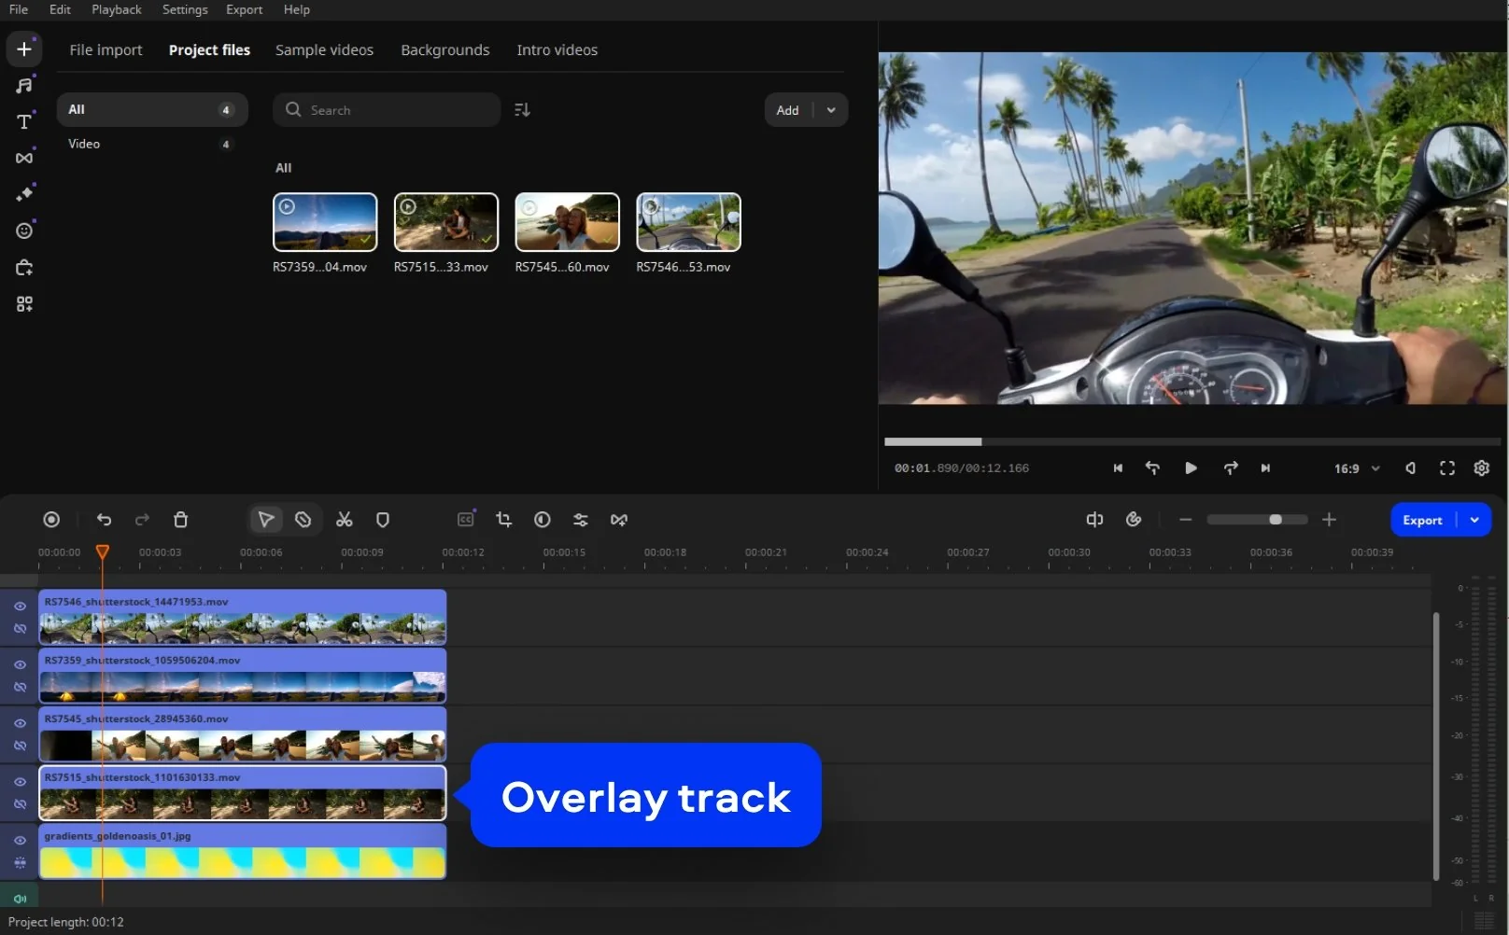This screenshot has height=935, width=1509.
Task: Hide the gradients_goldenoasis image track
Action: (x=20, y=841)
